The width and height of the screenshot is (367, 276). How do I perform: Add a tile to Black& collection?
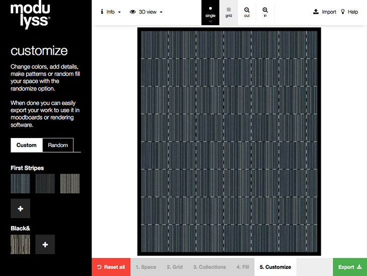pos(45,244)
